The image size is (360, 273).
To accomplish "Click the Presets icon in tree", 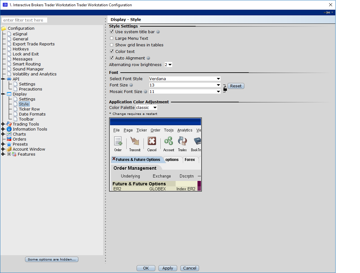I will 9,144.
